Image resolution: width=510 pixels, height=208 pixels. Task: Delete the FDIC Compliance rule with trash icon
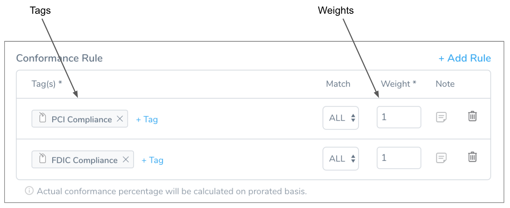tap(472, 157)
